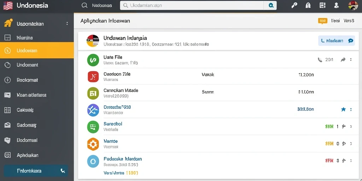This screenshot has width=362, height=181.
Task: Click the person icon in top bar
Action: (x=337, y=5)
